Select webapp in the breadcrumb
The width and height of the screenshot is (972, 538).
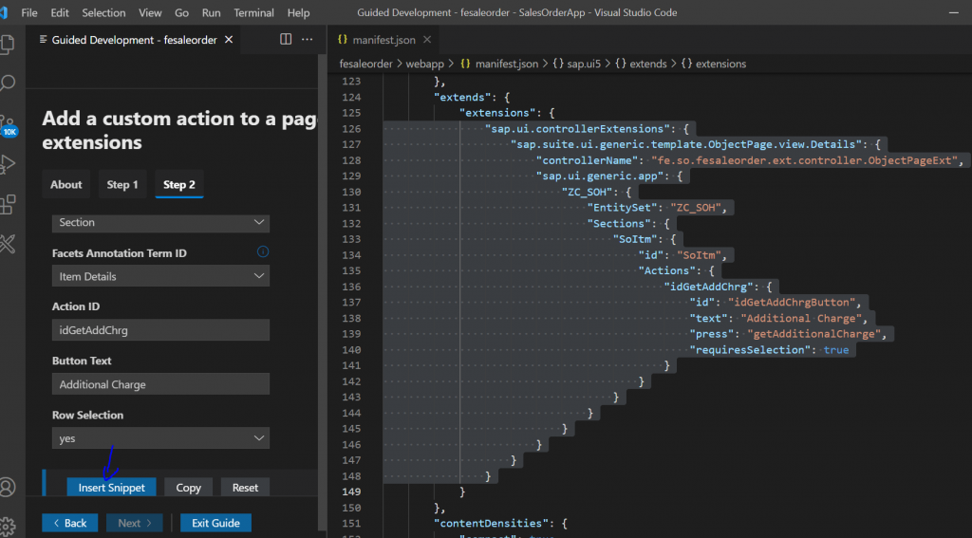click(x=424, y=64)
